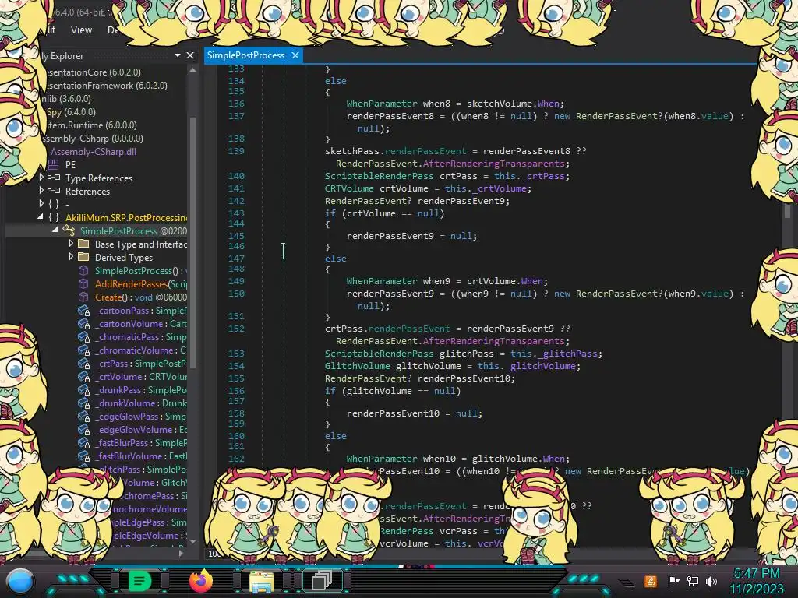Click the _fastBlurPass field icon
Screen dimensions: 798x598
point(84,442)
